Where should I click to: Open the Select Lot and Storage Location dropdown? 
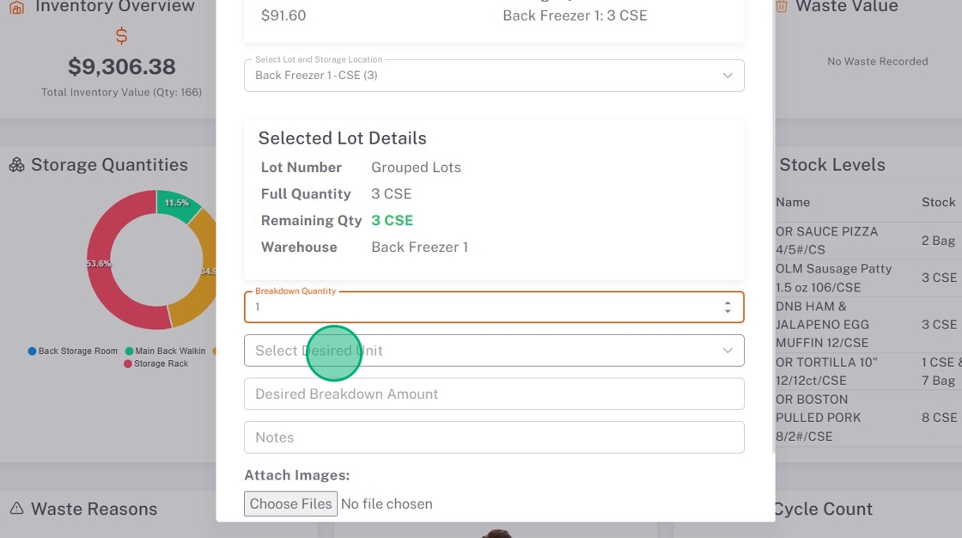(x=494, y=76)
